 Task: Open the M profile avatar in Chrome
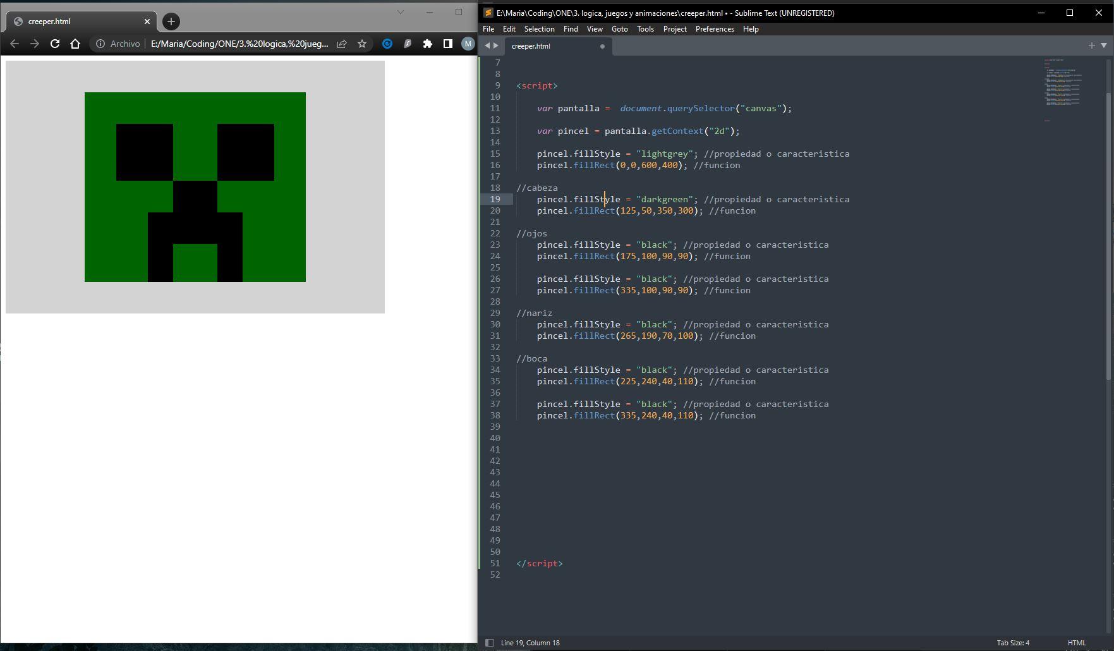click(468, 44)
